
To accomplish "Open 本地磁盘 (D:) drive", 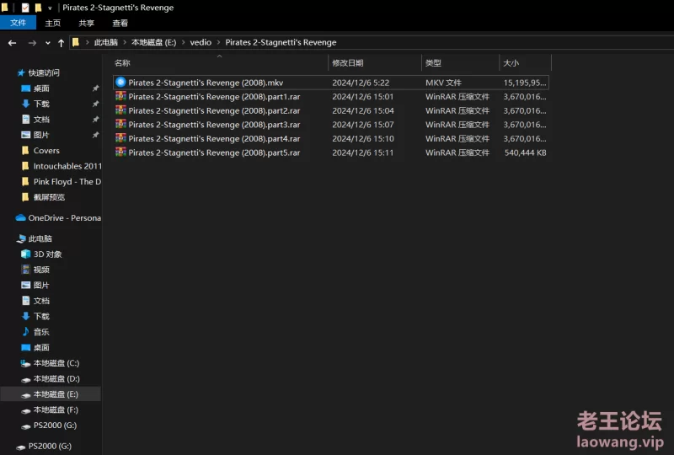I will 56,378.
